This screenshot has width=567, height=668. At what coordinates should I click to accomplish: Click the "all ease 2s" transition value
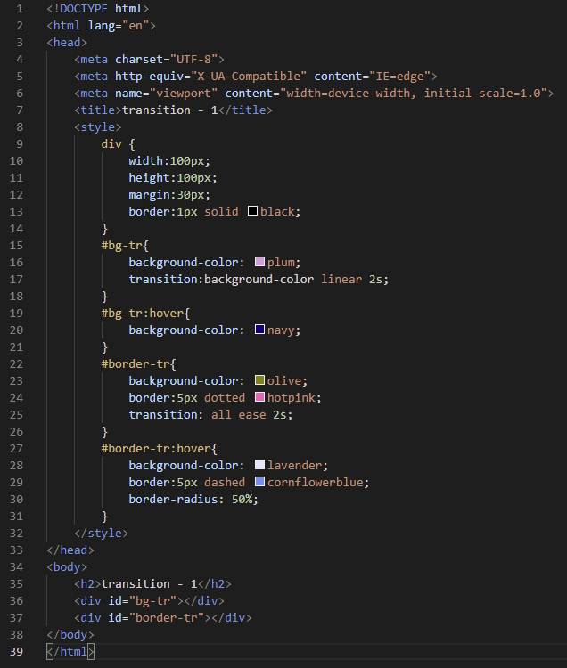coord(249,415)
